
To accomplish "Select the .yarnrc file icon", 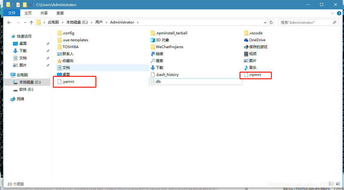I will pos(59,82).
